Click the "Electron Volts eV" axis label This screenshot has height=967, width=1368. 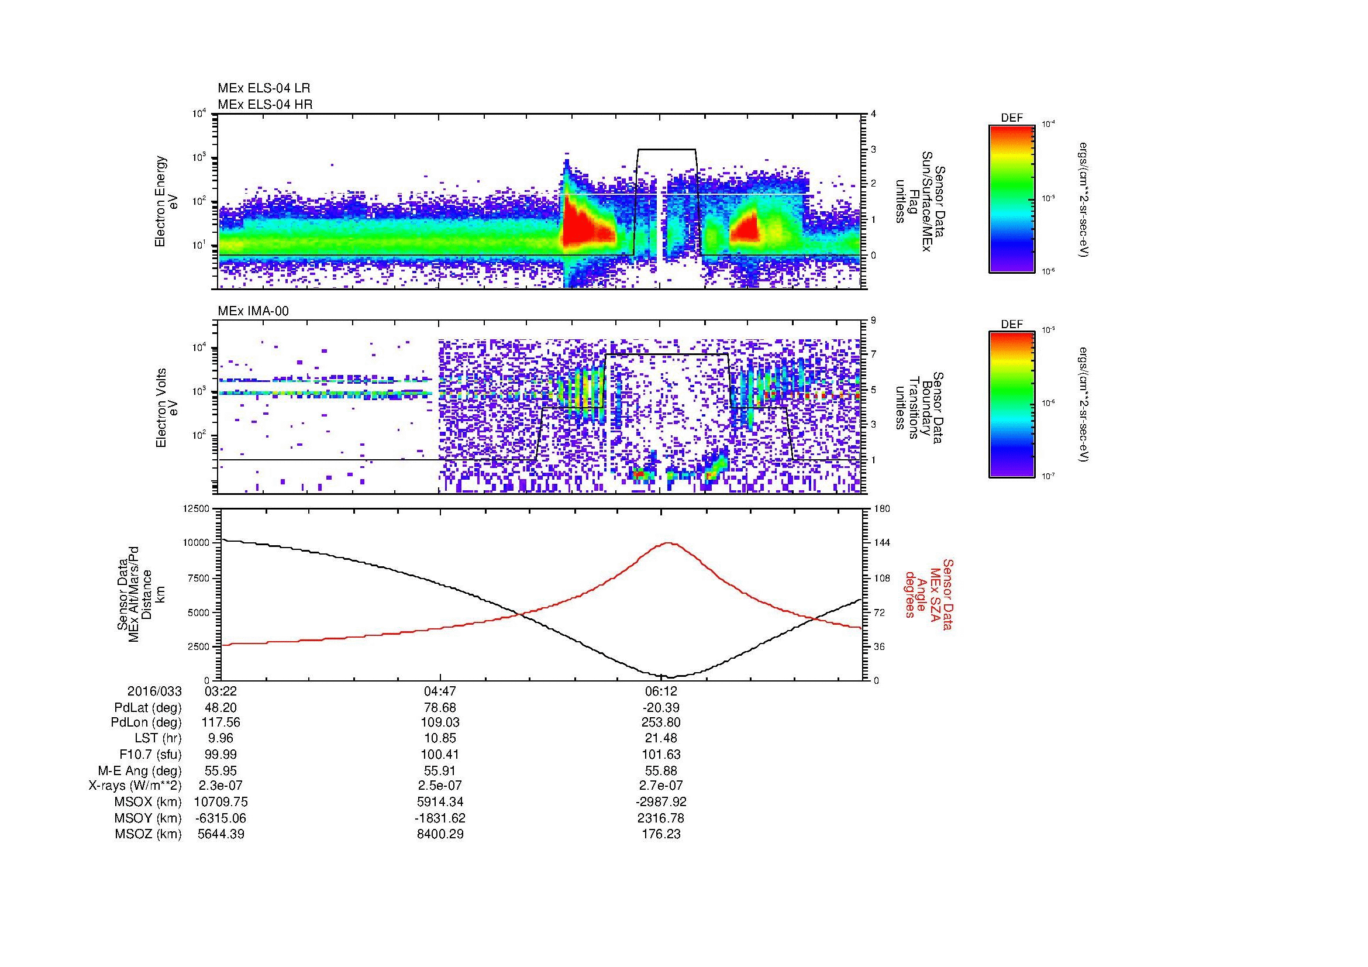[167, 408]
